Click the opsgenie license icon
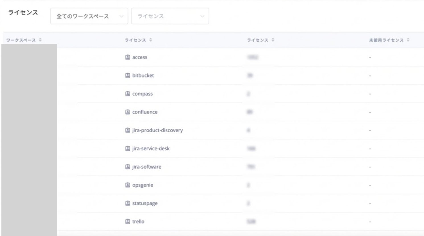Viewport: 424px width, 236px height. click(x=128, y=185)
